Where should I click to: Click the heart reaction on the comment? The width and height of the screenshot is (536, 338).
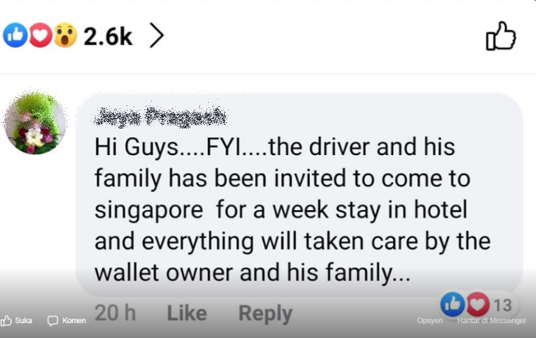coord(478,304)
